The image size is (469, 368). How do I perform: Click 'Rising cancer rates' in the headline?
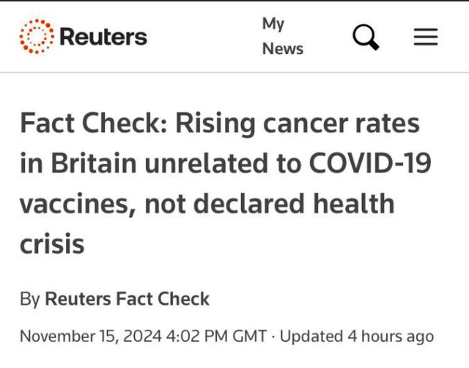pyautogui.click(x=298, y=124)
